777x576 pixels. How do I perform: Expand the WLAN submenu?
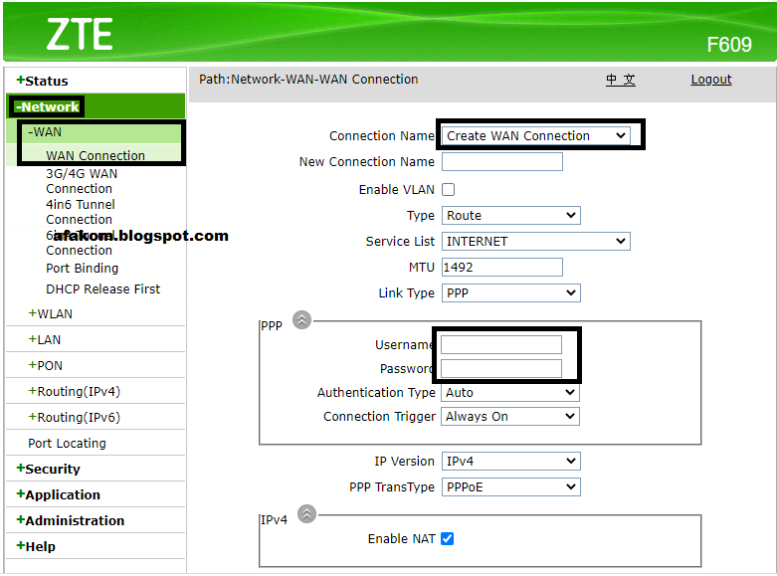click(50, 313)
